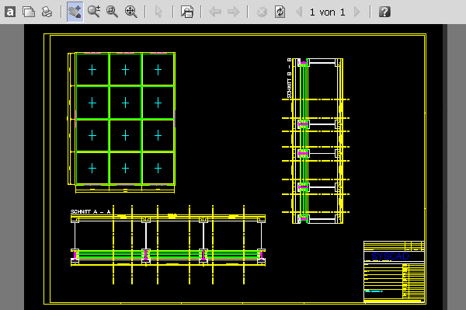Go to previous page triangle
466x310 pixels.
[299, 12]
